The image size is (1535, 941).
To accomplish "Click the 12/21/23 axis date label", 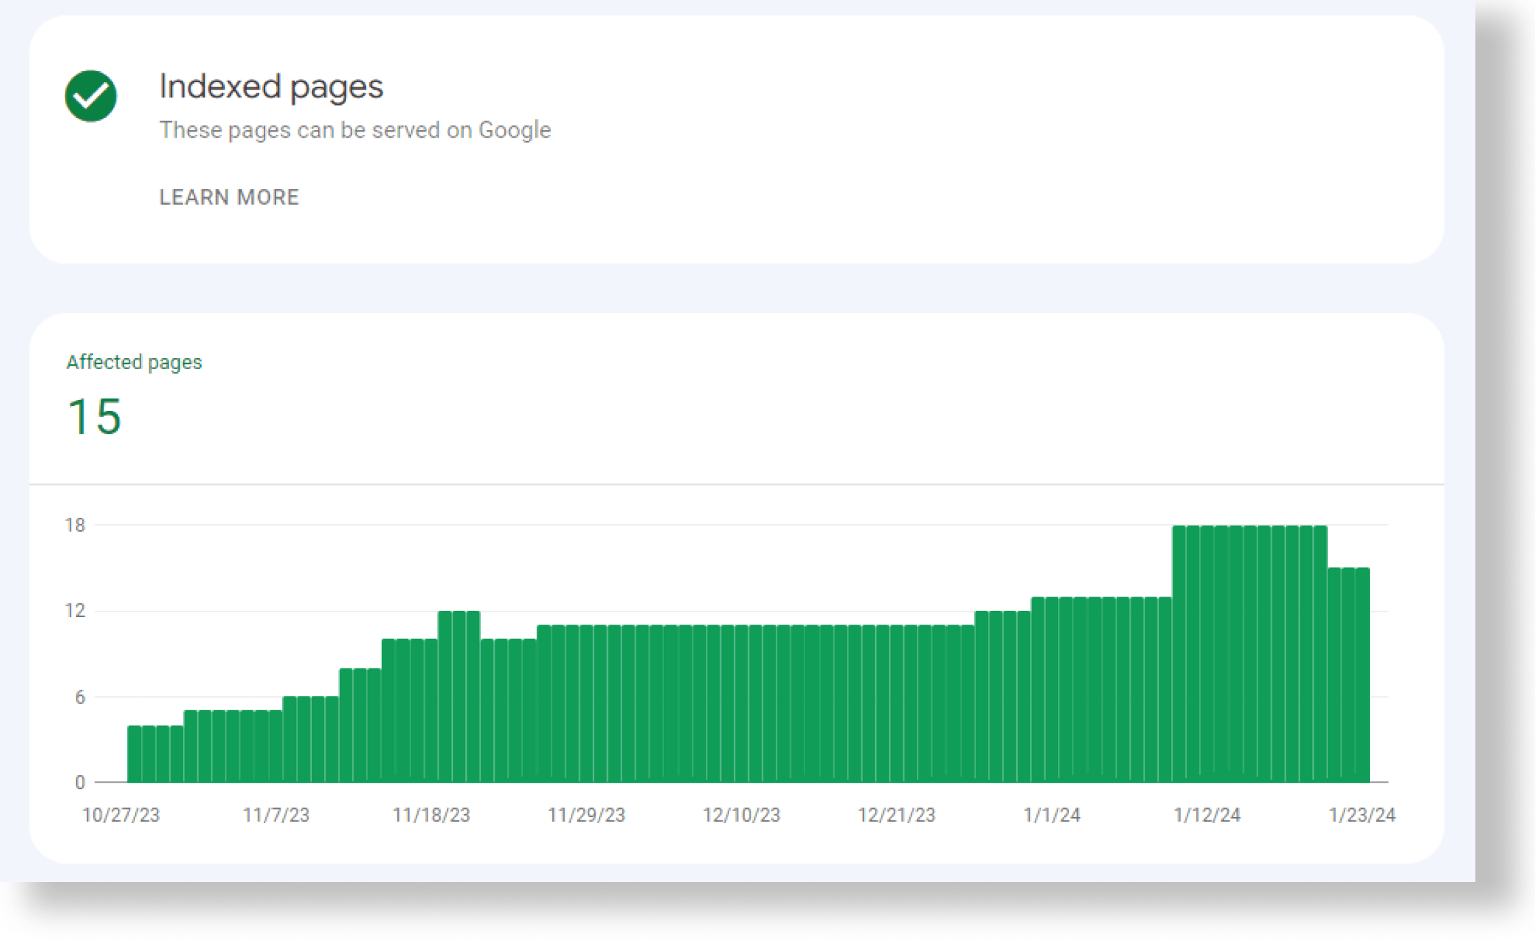I will (x=897, y=815).
